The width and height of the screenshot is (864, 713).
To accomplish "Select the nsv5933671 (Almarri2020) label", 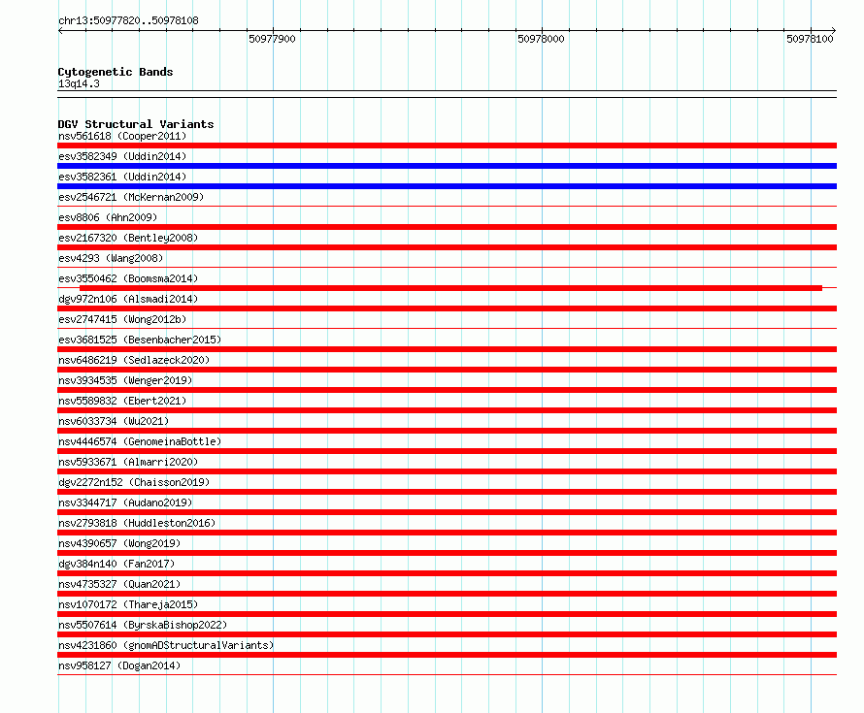I will tap(128, 462).
